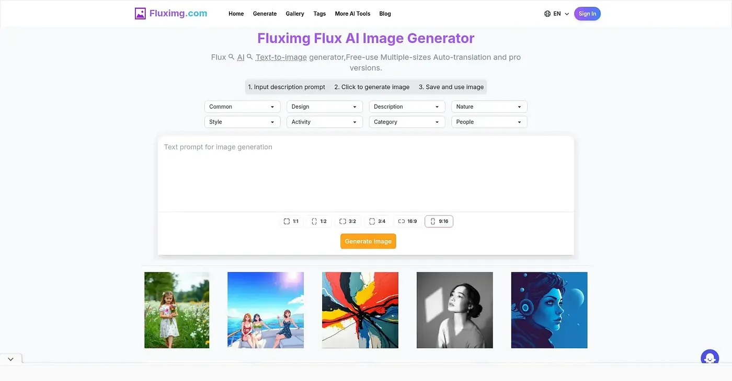Viewport: 732px width, 381px height.
Task: Click the search icon after AI
Action: 250,57
